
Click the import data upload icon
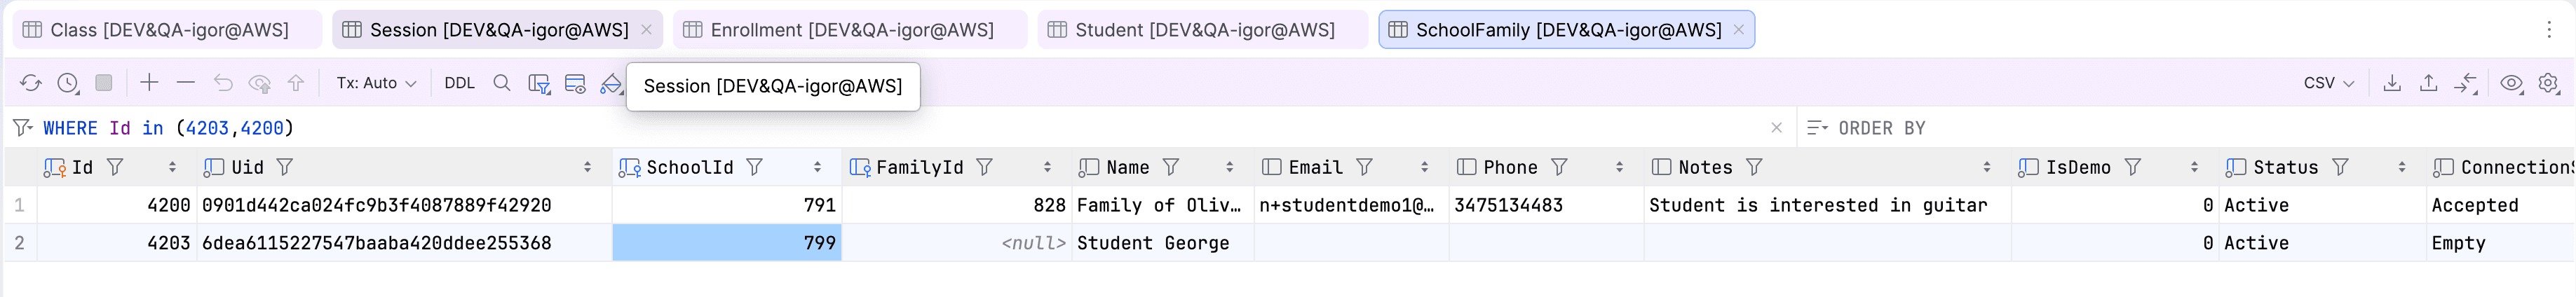[x=2428, y=83]
